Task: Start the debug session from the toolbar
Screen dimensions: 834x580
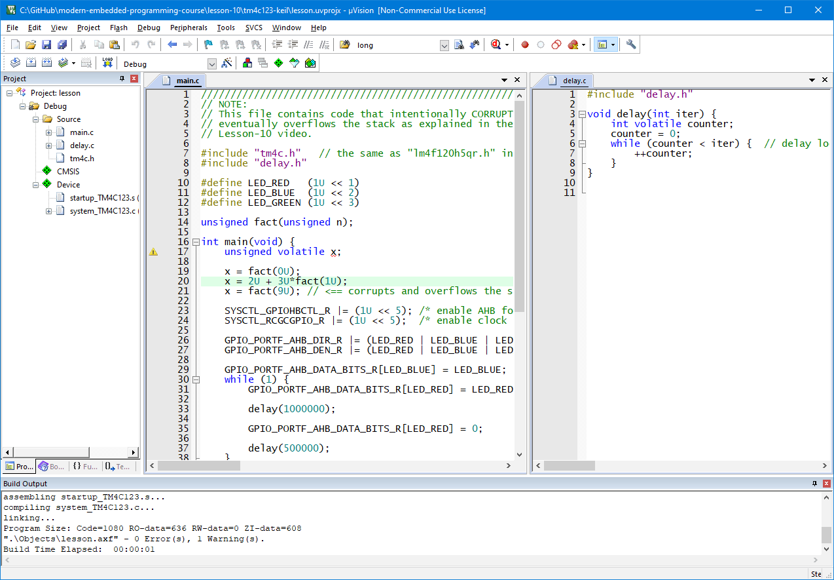Action: 496,45
